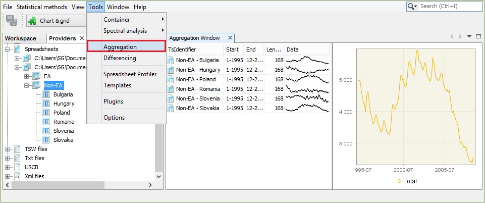Image resolution: width=485 pixels, height=203 pixels.
Task: Click the Spreadsheets root node icon
Action: coord(18,49)
